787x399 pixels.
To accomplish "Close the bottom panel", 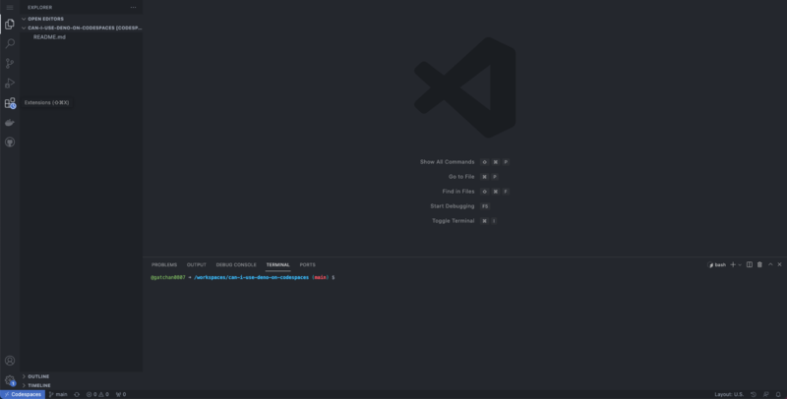I will click(x=779, y=264).
